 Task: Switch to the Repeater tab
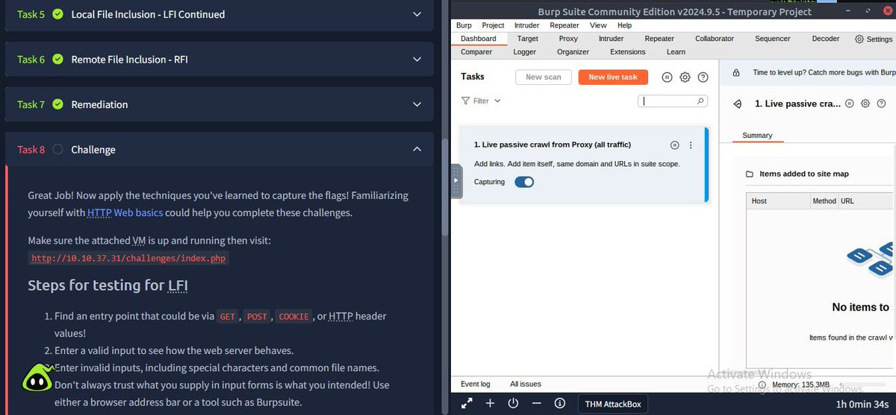(659, 39)
